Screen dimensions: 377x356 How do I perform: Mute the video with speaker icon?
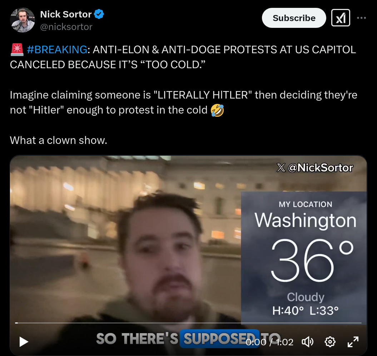click(x=308, y=342)
